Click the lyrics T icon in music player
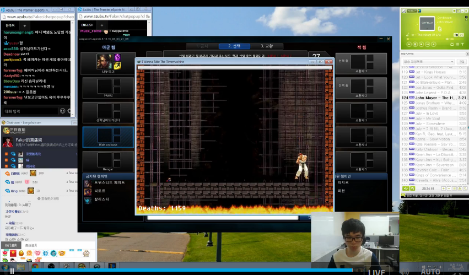This screenshot has width=469, height=275. tap(462, 44)
